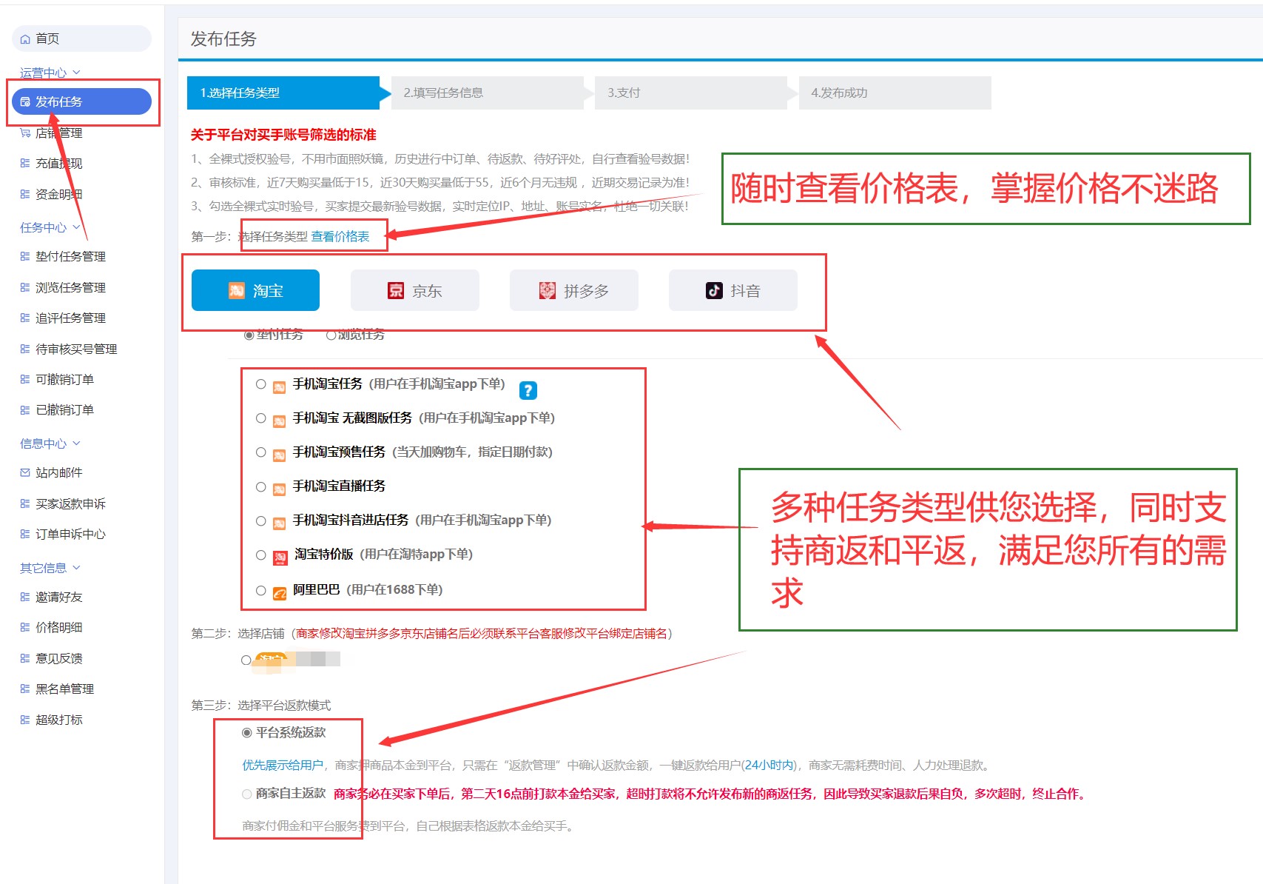This screenshot has height=884, width=1263.
Task: Select 阿里巴巴 radio button
Action: (261, 591)
